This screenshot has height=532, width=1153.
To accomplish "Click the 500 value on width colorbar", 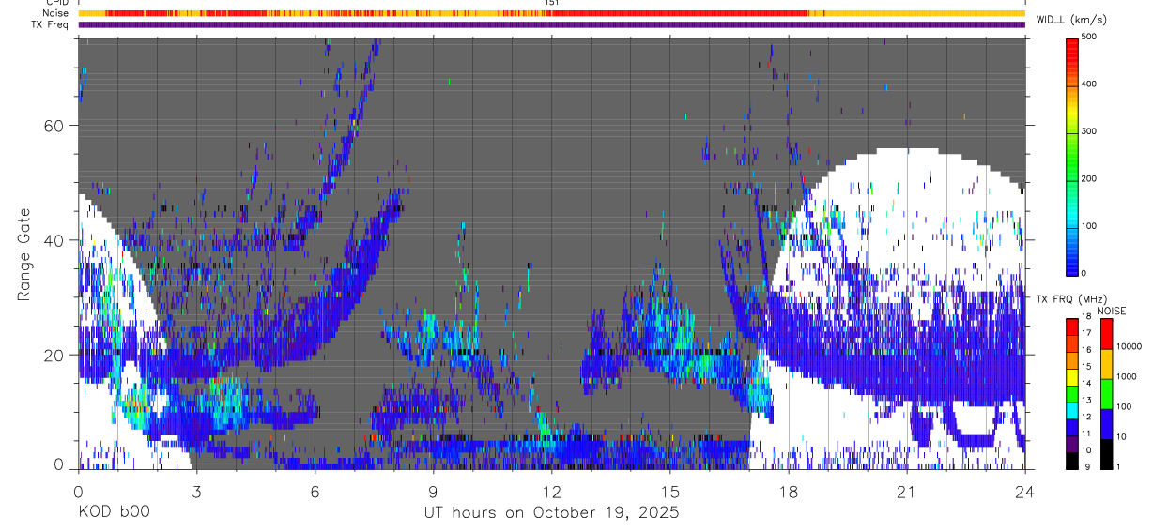I will (1091, 37).
